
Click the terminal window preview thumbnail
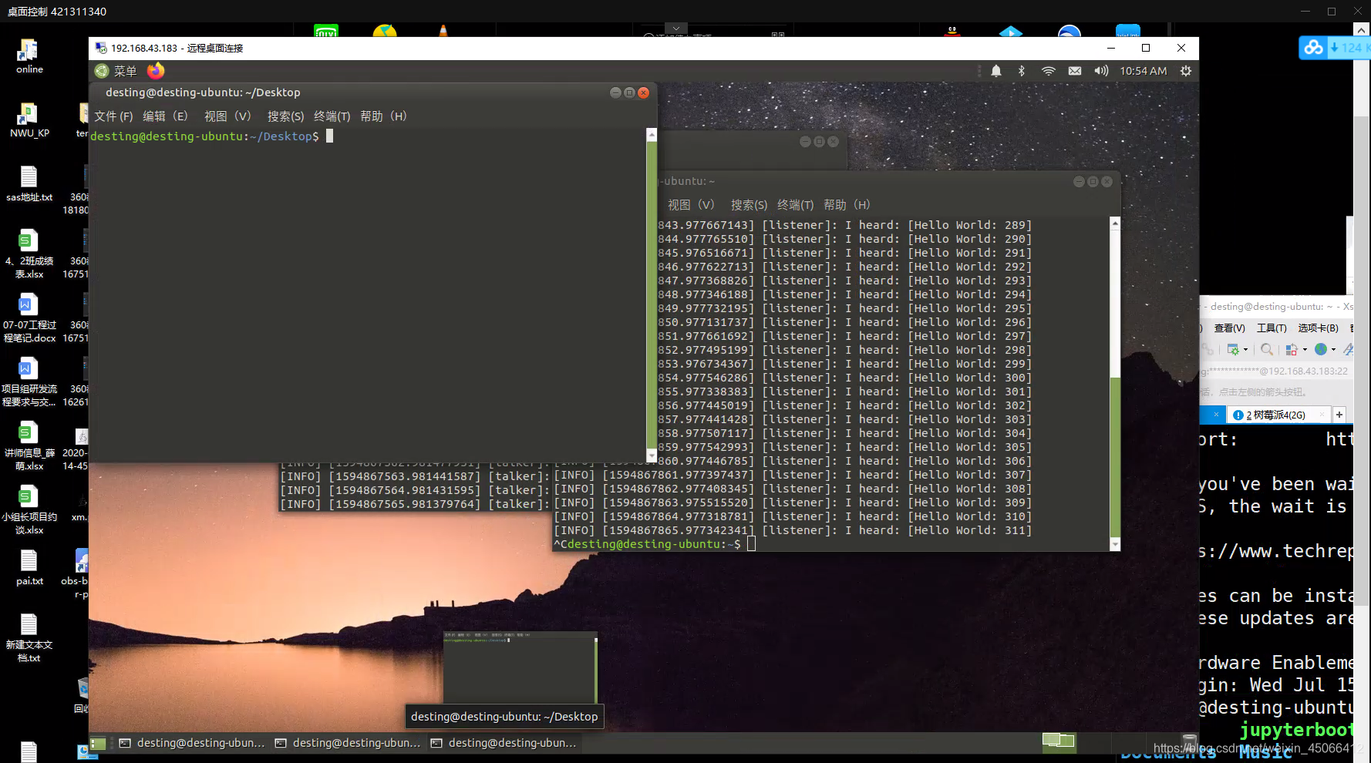520,667
